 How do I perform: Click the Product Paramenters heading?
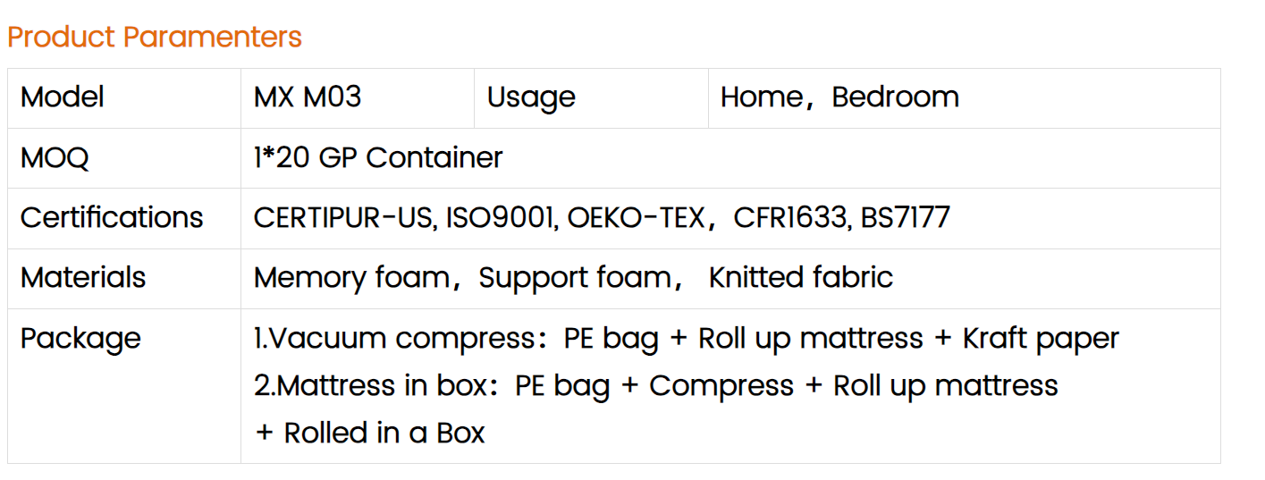[155, 38]
